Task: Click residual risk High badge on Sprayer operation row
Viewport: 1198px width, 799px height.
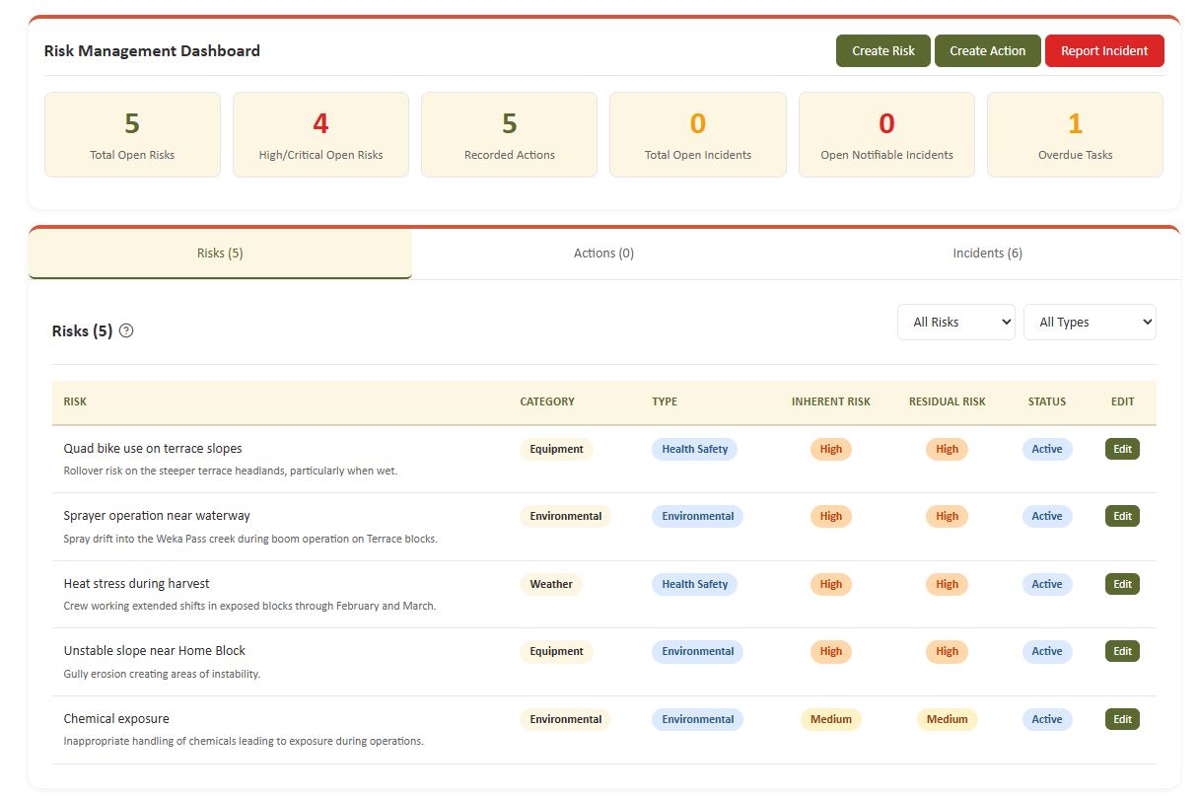Action: tap(947, 516)
